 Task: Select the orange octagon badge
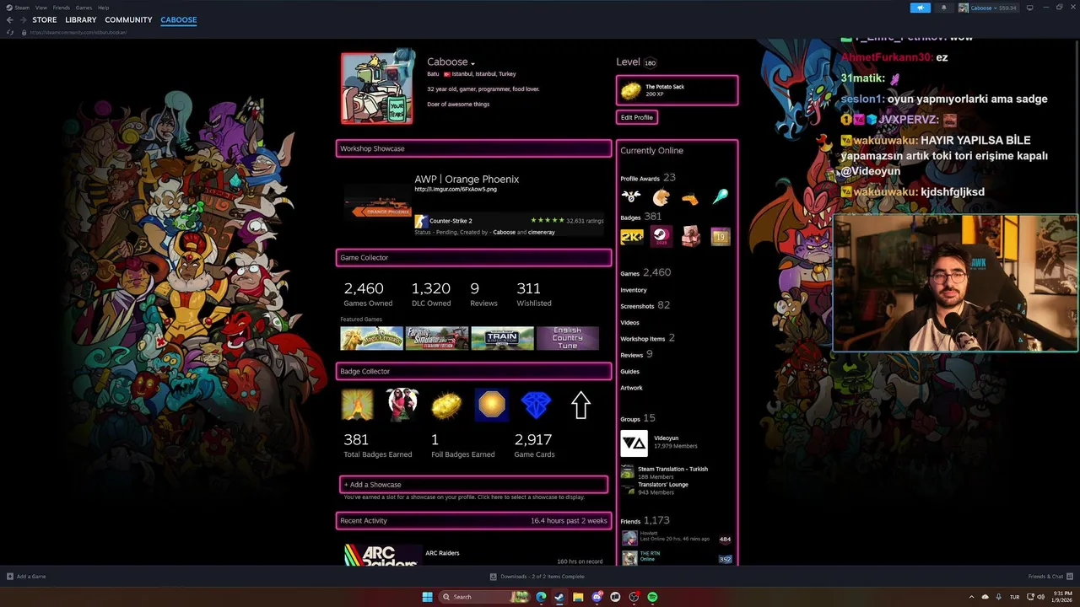tap(491, 406)
